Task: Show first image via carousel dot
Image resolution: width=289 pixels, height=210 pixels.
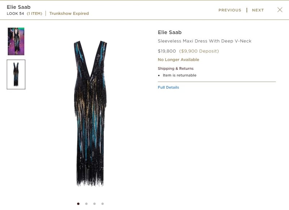Action: click(78, 204)
